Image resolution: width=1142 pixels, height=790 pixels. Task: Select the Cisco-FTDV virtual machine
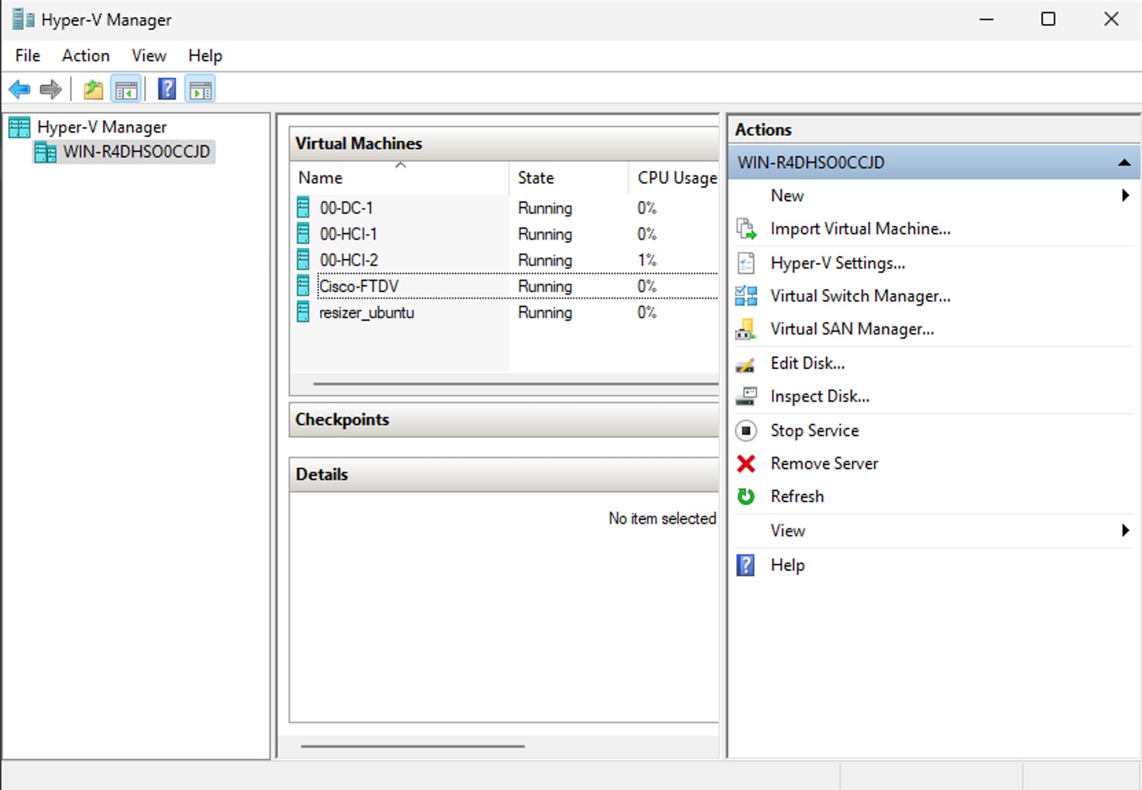pos(359,286)
